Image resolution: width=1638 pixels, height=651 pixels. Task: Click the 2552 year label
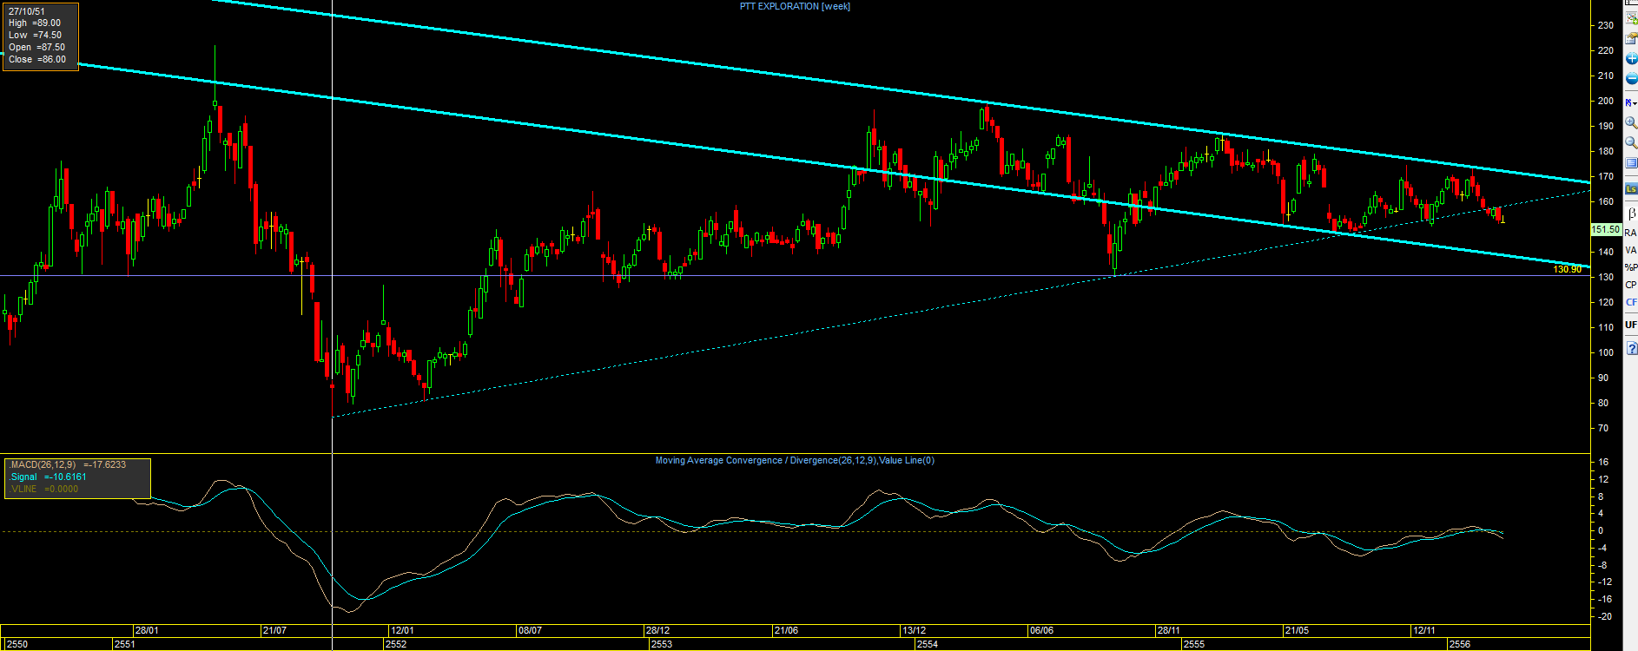(395, 644)
